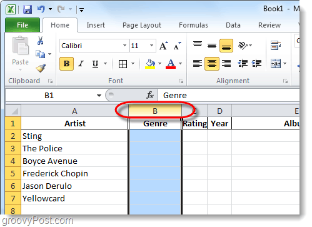This screenshot has height=227, width=312.
Task: Select column B header
Action: 155,111
